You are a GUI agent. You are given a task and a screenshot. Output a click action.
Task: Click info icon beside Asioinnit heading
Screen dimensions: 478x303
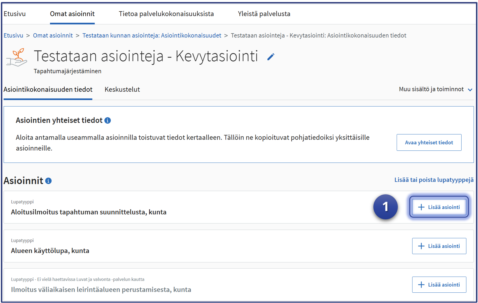click(x=49, y=181)
